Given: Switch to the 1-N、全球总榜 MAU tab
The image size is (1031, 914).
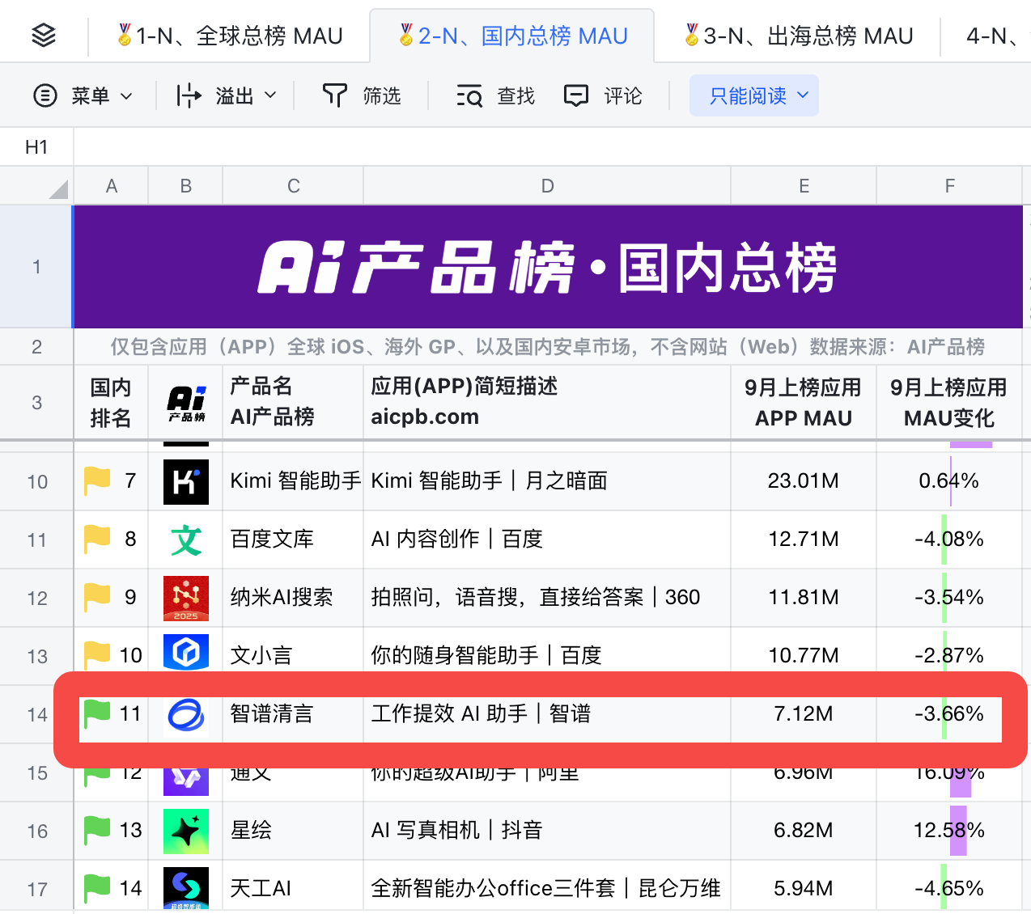Looking at the screenshot, I should click(230, 36).
